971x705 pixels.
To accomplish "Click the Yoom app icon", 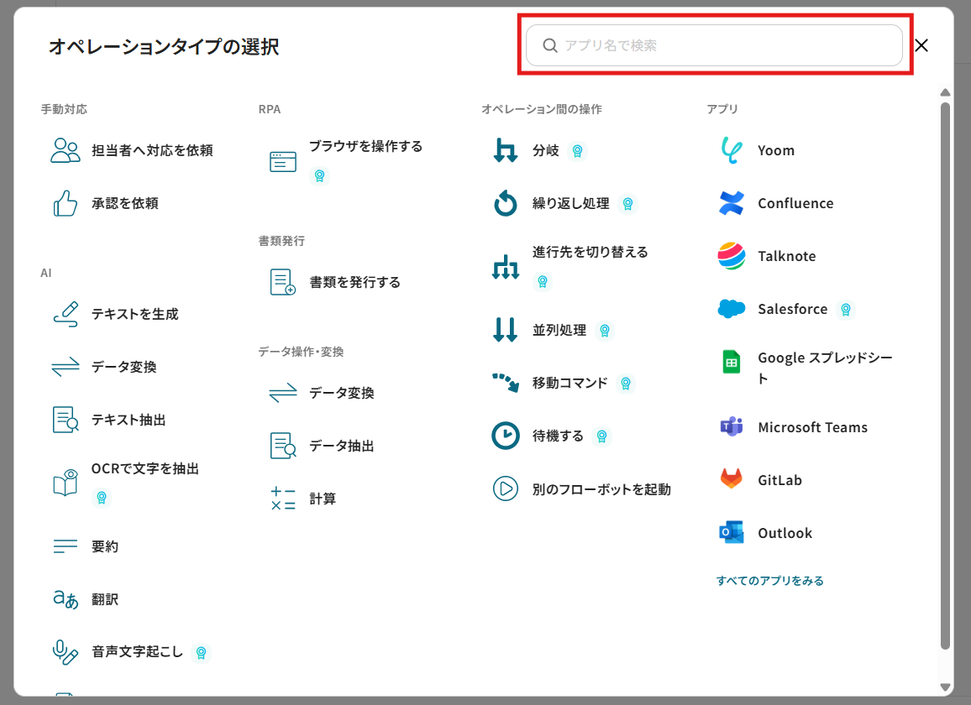I will click(x=732, y=150).
